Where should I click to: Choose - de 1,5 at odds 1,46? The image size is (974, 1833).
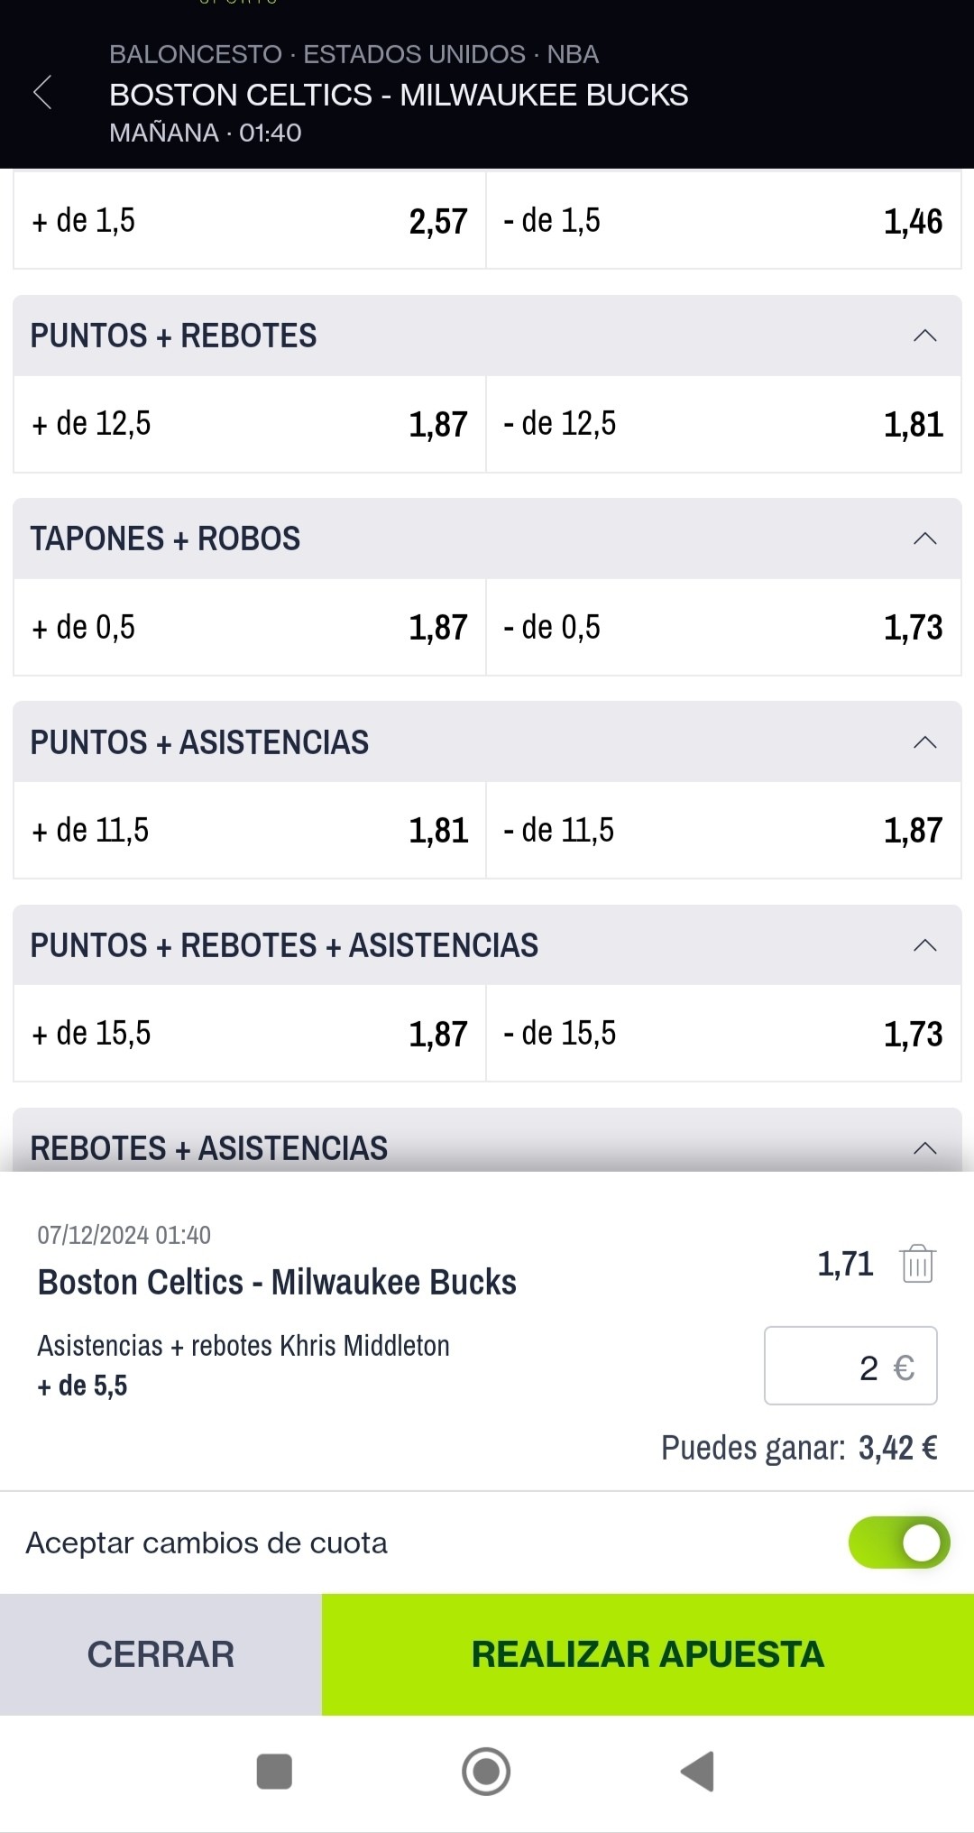tap(723, 220)
